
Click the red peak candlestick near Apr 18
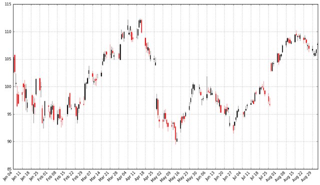[x=141, y=26]
